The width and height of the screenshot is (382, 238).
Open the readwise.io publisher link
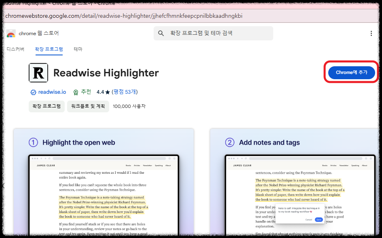point(52,92)
